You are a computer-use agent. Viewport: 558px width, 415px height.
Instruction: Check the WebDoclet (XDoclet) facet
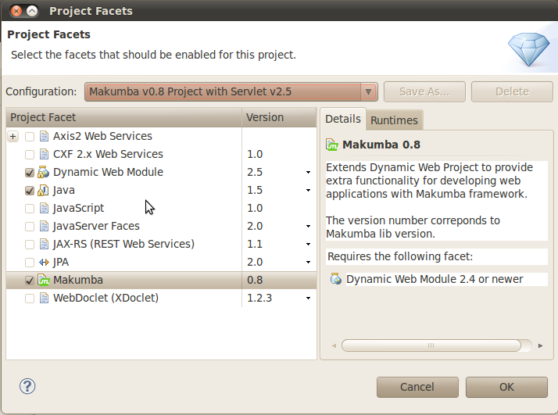(30, 299)
